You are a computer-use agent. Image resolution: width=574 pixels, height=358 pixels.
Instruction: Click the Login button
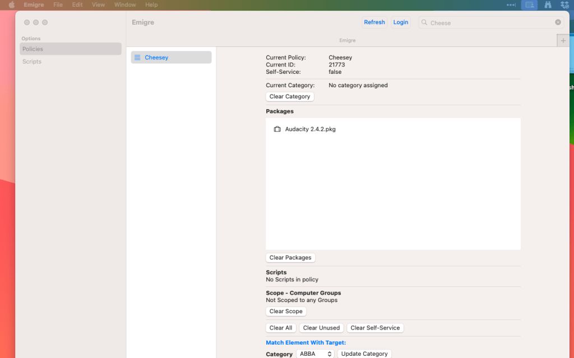pyautogui.click(x=400, y=22)
